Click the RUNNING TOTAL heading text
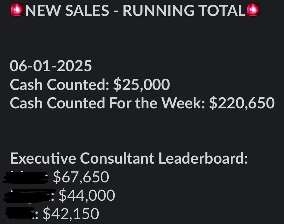Viewport: 284px width, 224px height. 184,11
